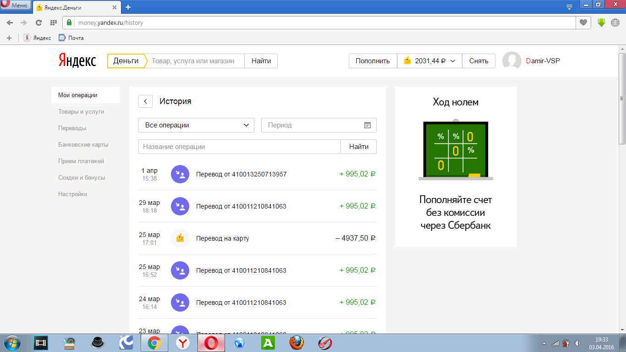Viewport: 626px width, 352px height.
Task: Click the transfer icon for 29 мар operation
Action: (180, 206)
